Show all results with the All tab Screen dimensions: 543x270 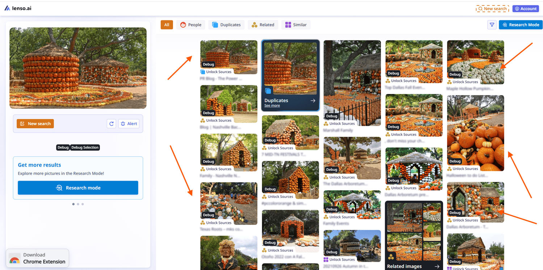[x=167, y=25]
